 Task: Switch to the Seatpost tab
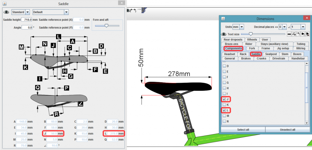click(270, 54)
